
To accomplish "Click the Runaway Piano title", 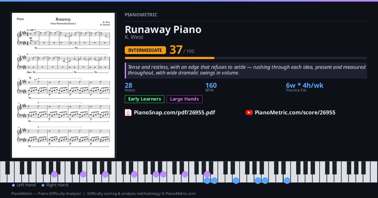I will (163, 29).
